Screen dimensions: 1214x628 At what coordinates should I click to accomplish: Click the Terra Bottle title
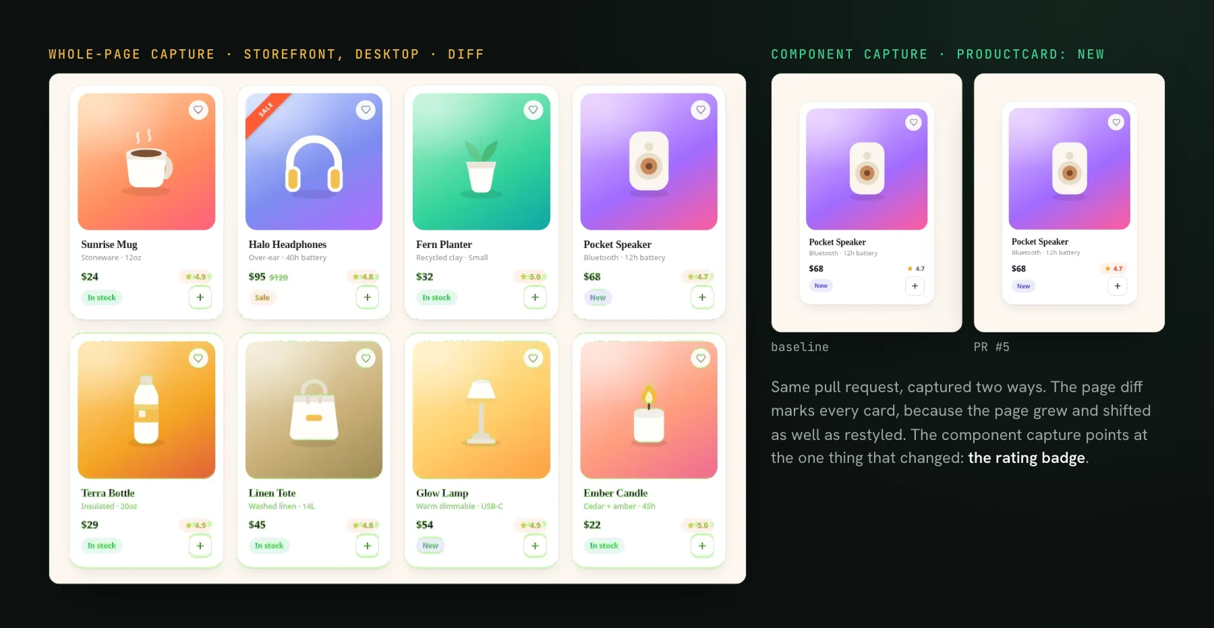pyautogui.click(x=108, y=493)
